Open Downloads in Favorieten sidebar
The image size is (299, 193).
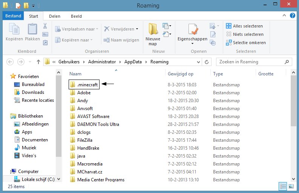[x=33, y=92]
